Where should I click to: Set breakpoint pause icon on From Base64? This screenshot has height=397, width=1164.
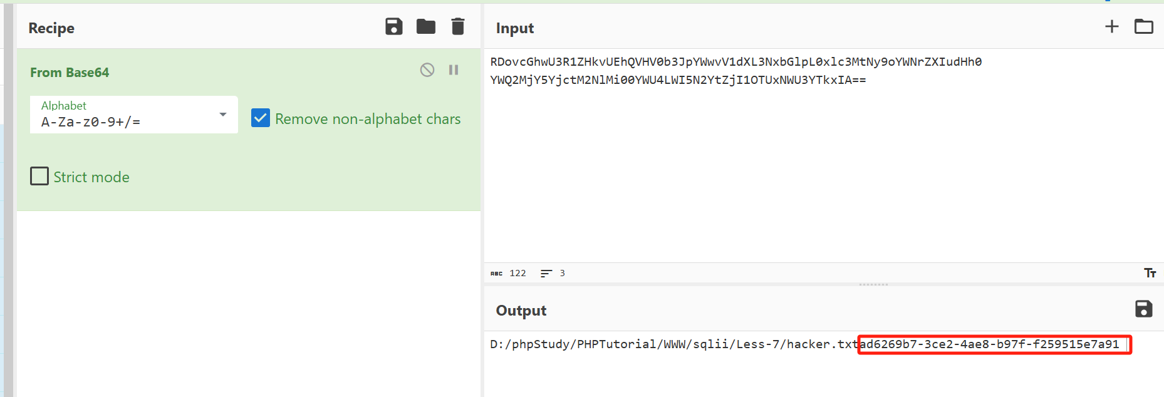tap(454, 70)
